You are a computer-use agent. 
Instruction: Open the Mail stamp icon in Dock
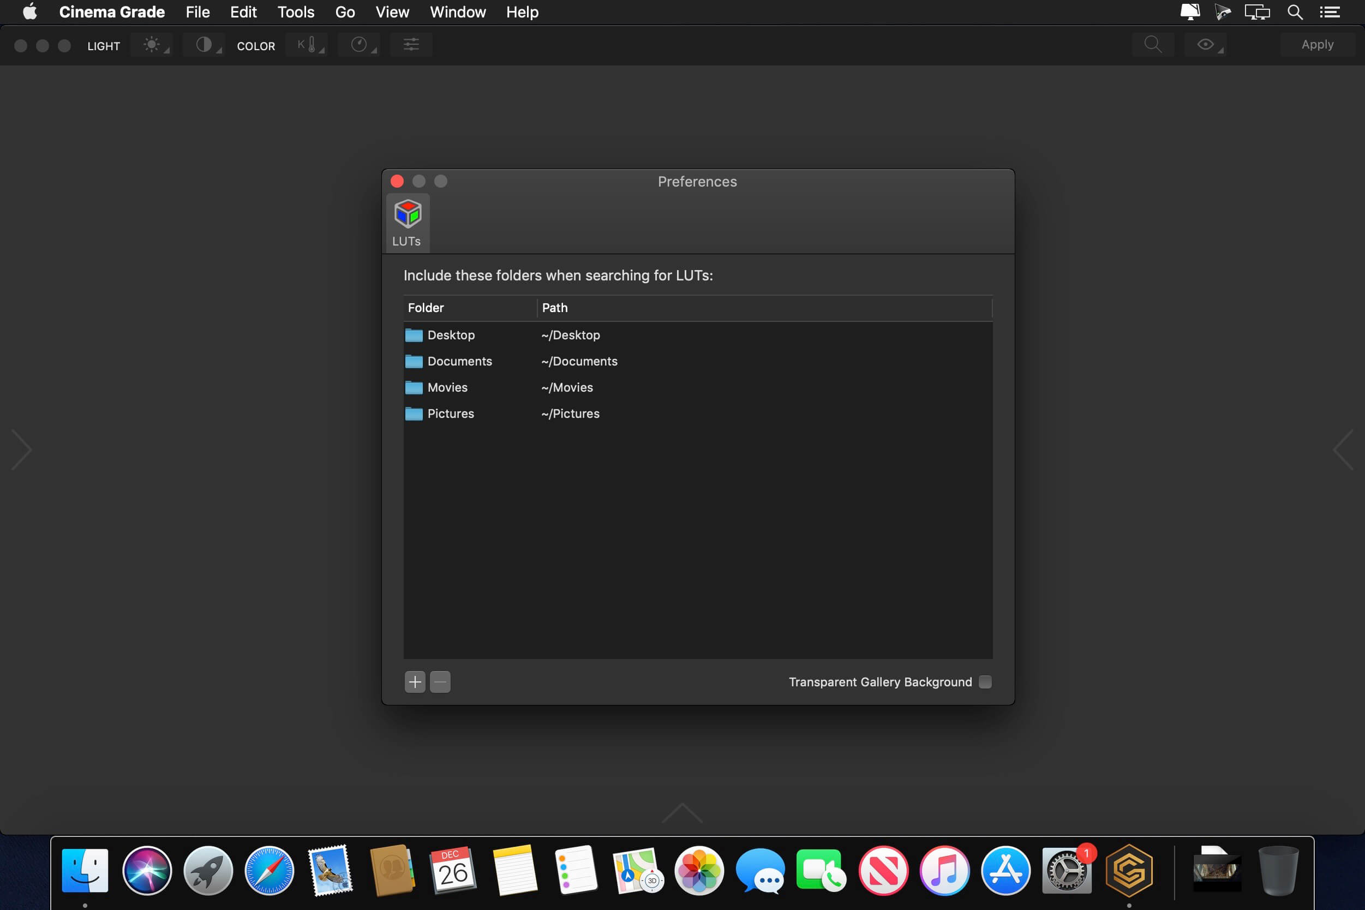pos(330,871)
